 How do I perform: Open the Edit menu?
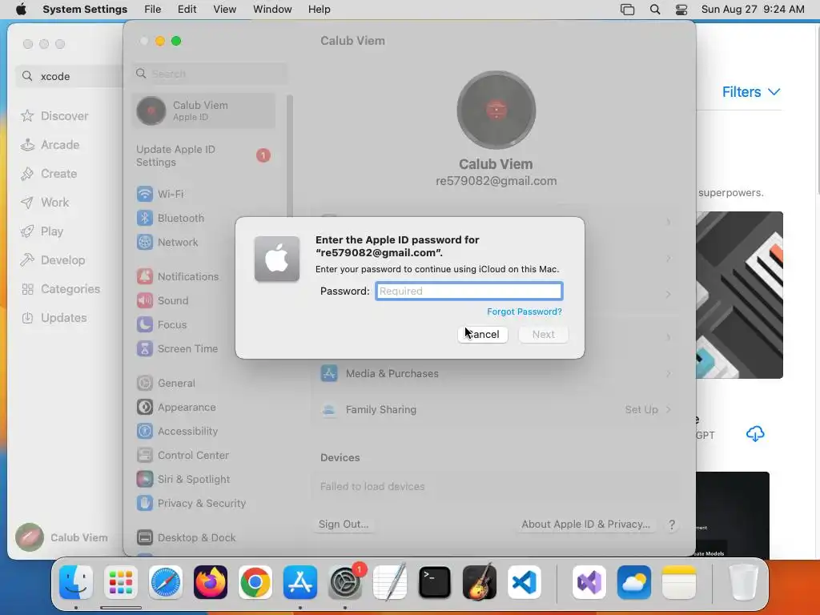[187, 10]
